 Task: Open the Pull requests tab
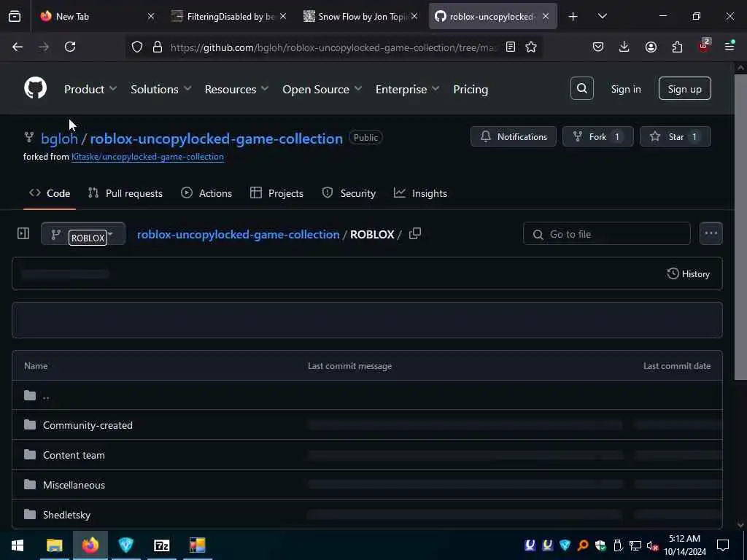point(125,193)
